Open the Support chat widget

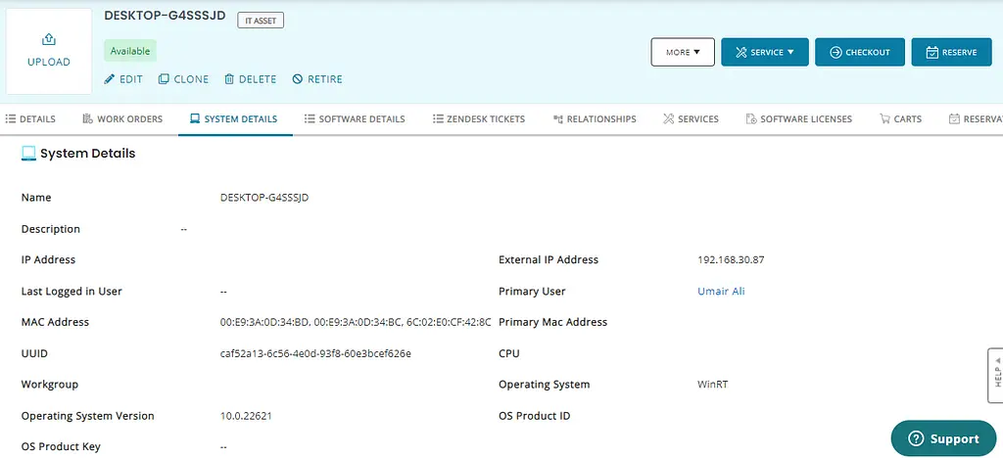coord(942,438)
